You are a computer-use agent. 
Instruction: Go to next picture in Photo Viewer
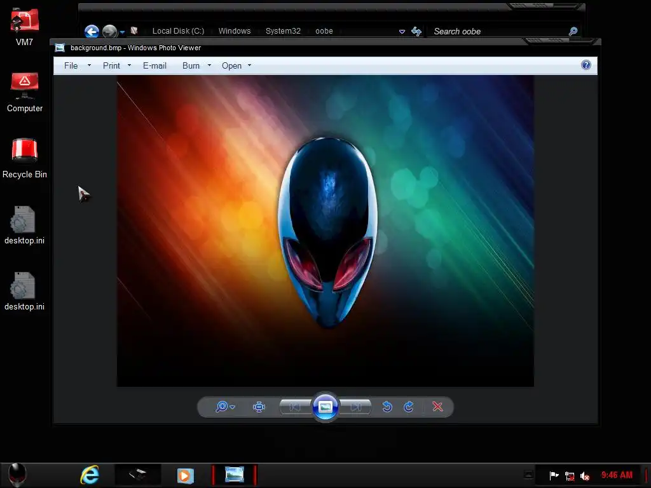(x=355, y=407)
